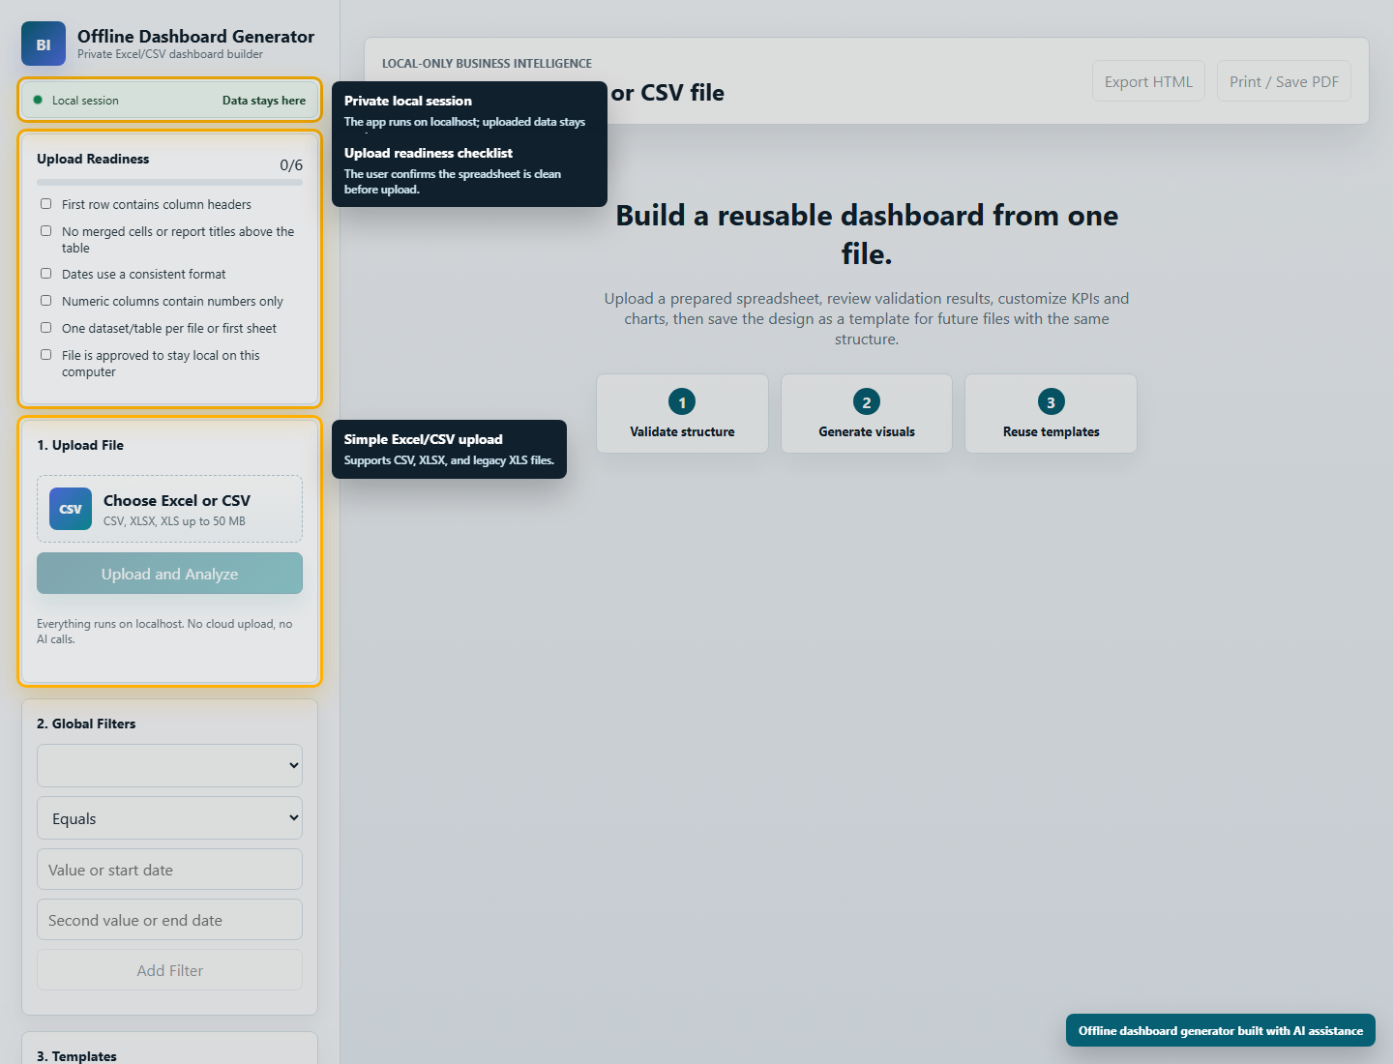Image resolution: width=1393 pixels, height=1064 pixels.
Task: Enable 'Numeric columns contain numbers only'
Action: [45, 301]
